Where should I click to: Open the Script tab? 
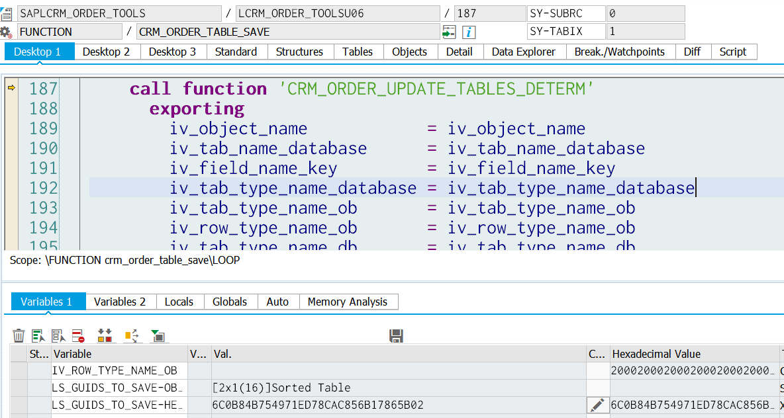pos(733,52)
